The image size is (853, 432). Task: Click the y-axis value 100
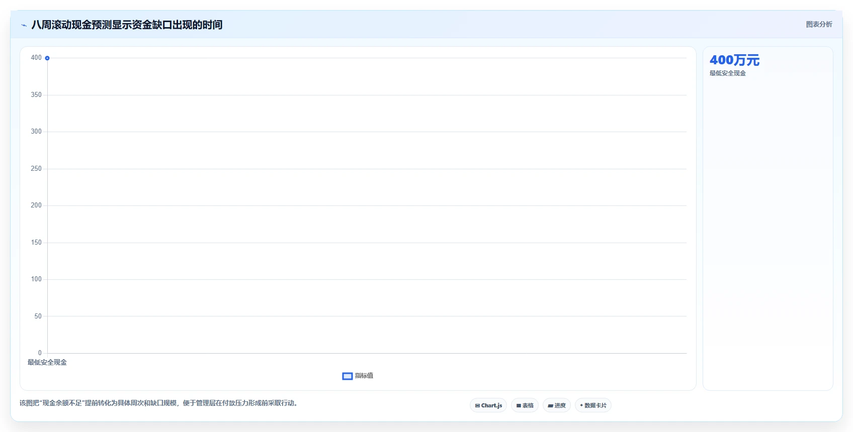coord(36,279)
